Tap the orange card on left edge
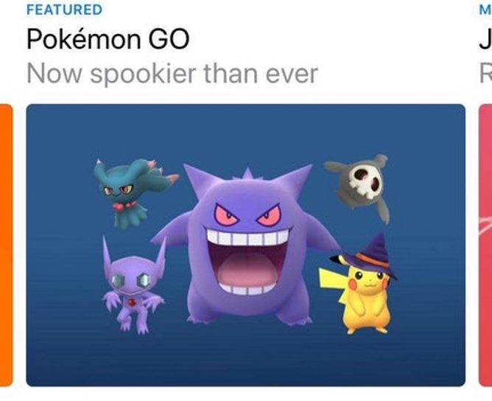492x401 pixels. click(x=7, y=245)
